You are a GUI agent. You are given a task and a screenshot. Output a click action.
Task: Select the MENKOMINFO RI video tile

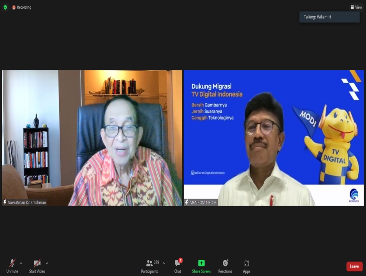pyautogui.click(x=274, y=138)
